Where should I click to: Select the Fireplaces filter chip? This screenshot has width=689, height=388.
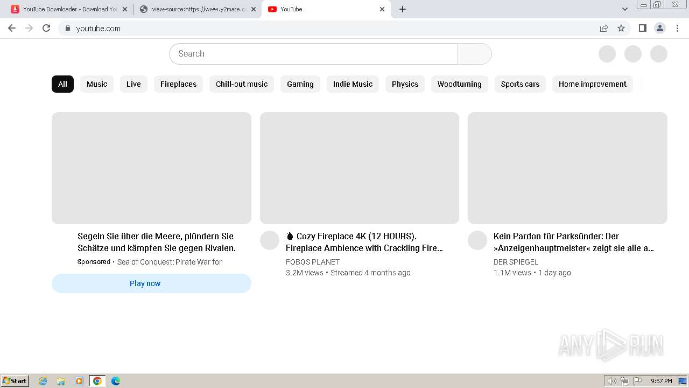click(178, 84)
